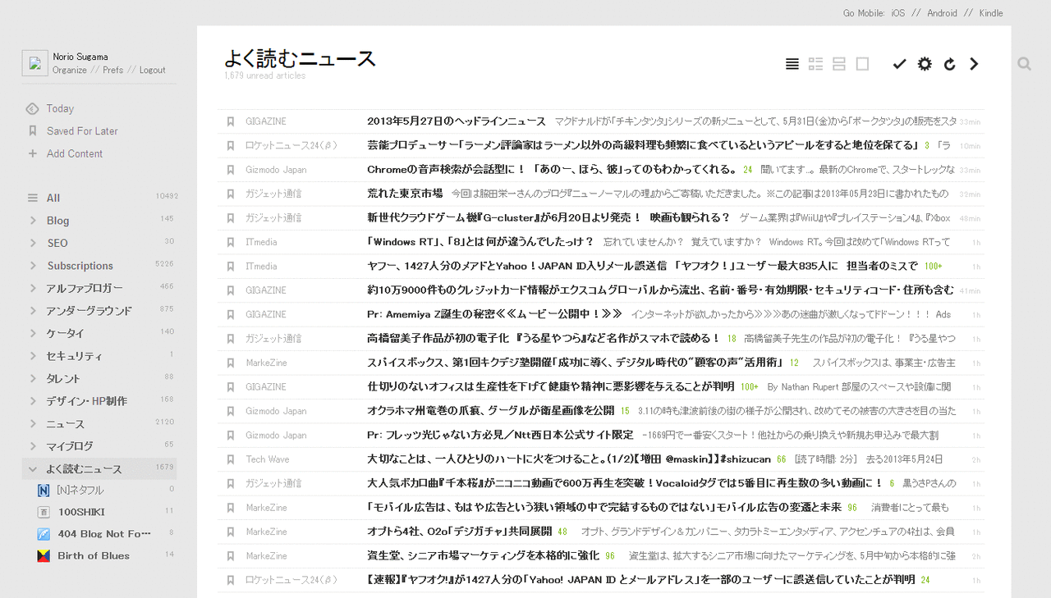Open Saved For Later section

[82, 130]
